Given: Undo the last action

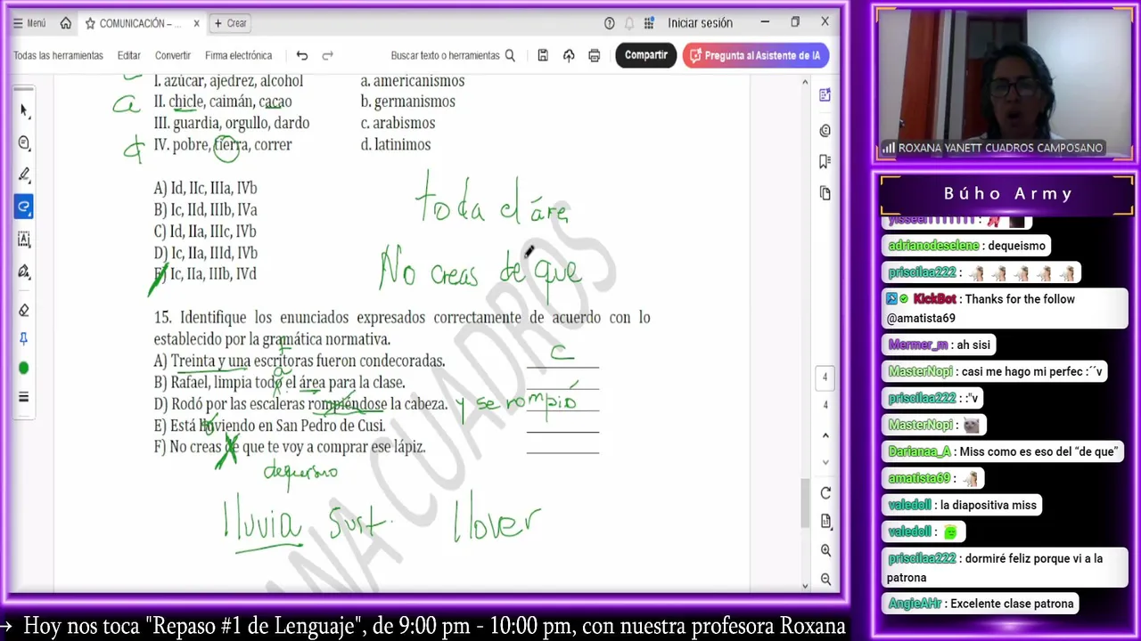Looking at the screenshot, I should click(301, 55).
